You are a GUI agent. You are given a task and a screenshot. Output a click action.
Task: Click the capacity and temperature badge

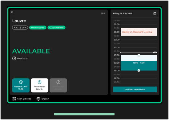point(20,28)
